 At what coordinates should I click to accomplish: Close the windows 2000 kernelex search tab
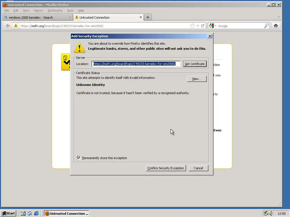[x=70, y=17]
